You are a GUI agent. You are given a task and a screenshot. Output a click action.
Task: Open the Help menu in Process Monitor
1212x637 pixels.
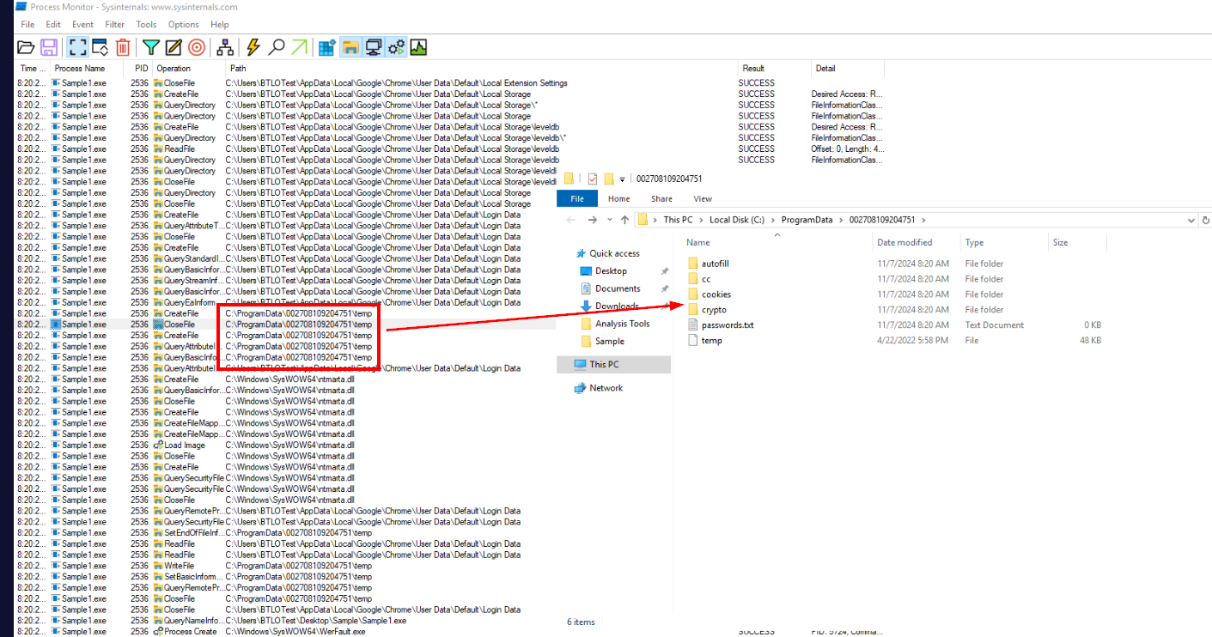pyautogui.click(x=220, y=25)
